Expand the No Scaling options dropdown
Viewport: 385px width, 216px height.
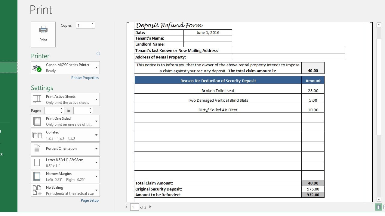click(96, 190)
